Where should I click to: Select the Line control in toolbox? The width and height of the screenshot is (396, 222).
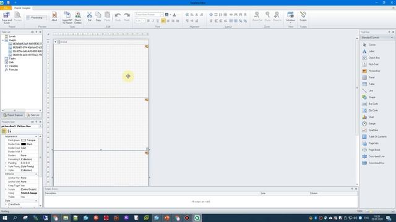371,91
